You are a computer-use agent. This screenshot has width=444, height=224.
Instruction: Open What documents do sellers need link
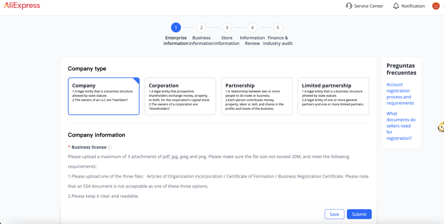401,126
